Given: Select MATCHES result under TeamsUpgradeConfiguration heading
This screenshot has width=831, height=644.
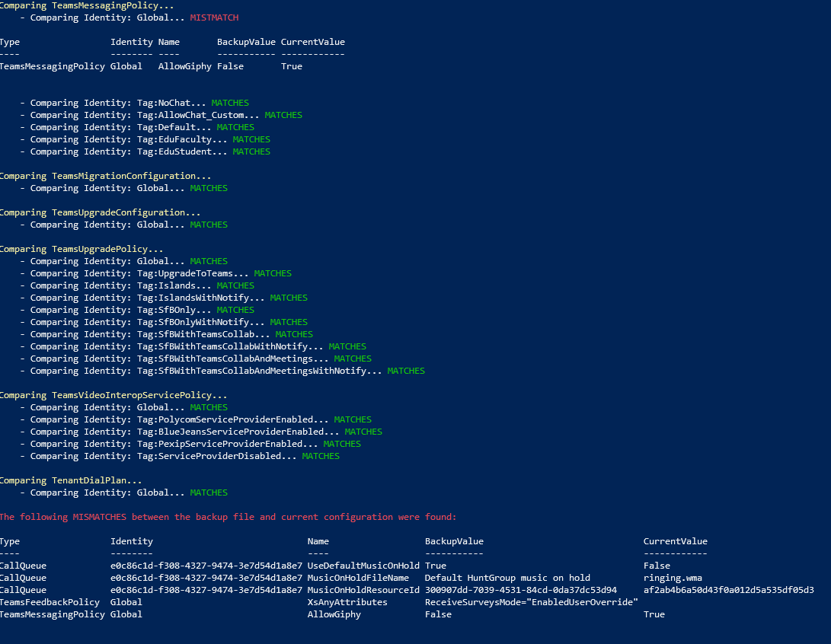Looking at the screenshot, I should coord(209,225).
